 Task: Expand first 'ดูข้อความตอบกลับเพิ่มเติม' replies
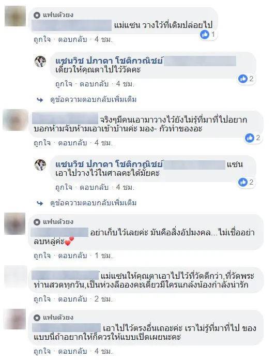click(x=94, y=100)
